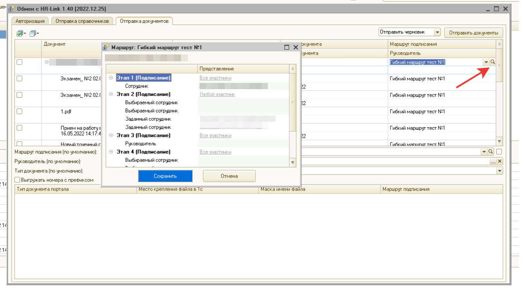Image resolution: width=523 pixels, height=288 pixels.
Task: Collapse Этап 4 (Подписание) tree node
Action: point(111,152)
